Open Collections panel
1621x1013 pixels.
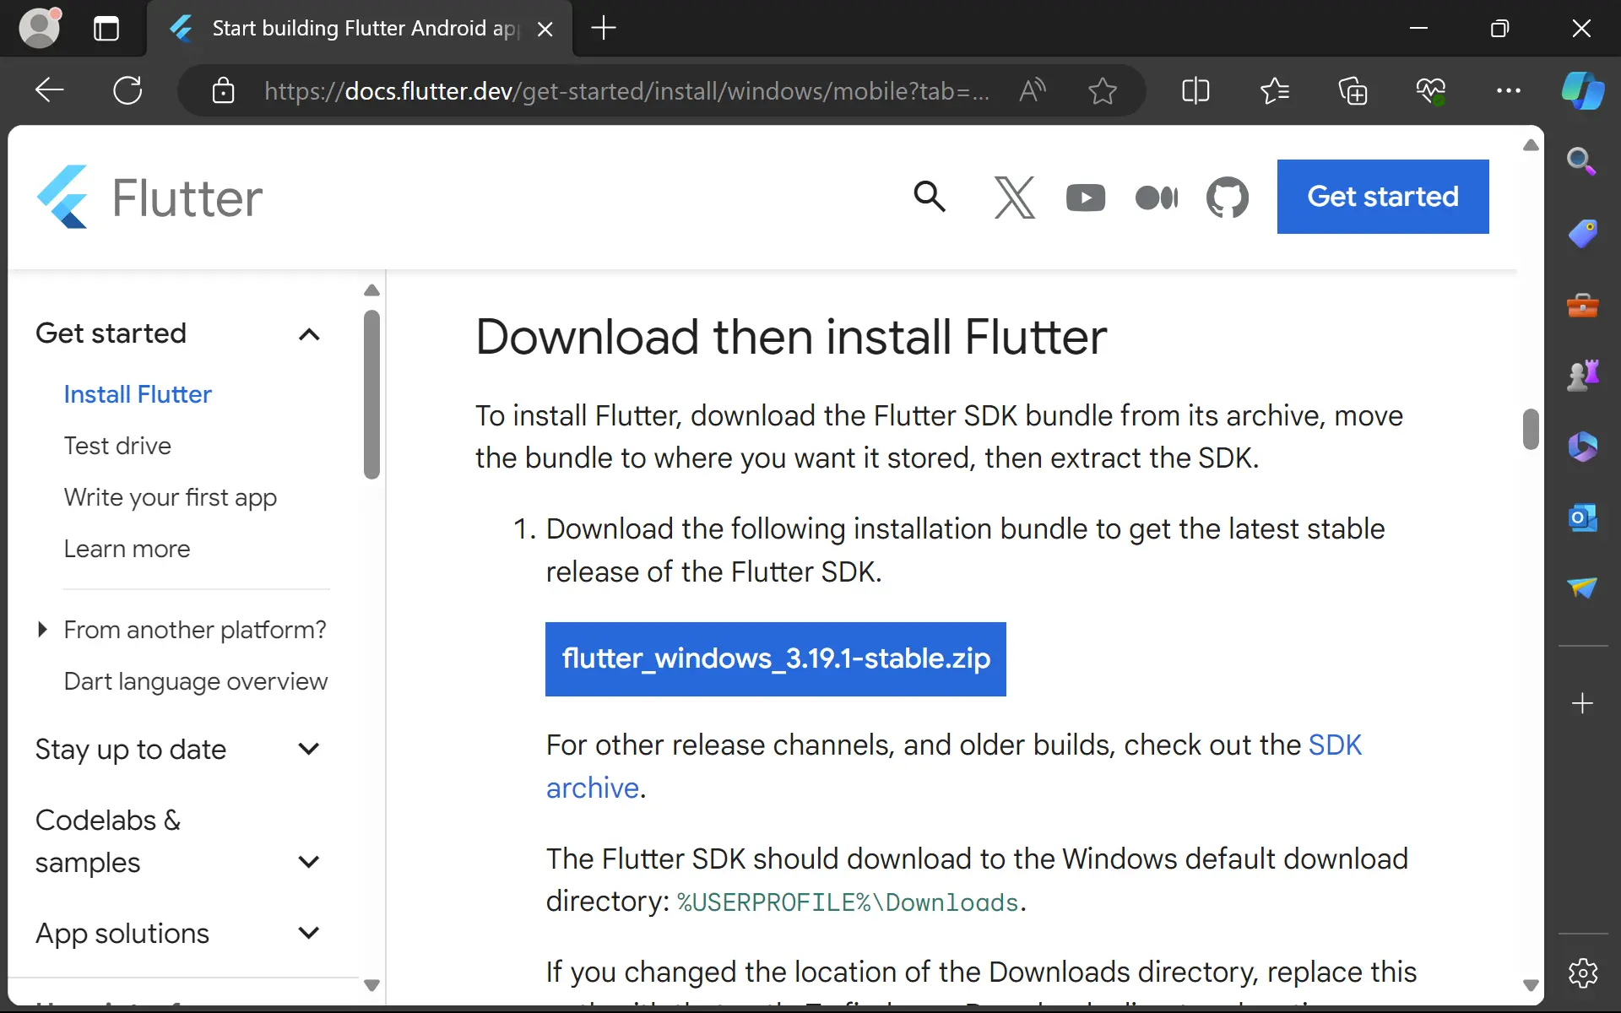click(x=1353, y=90)
